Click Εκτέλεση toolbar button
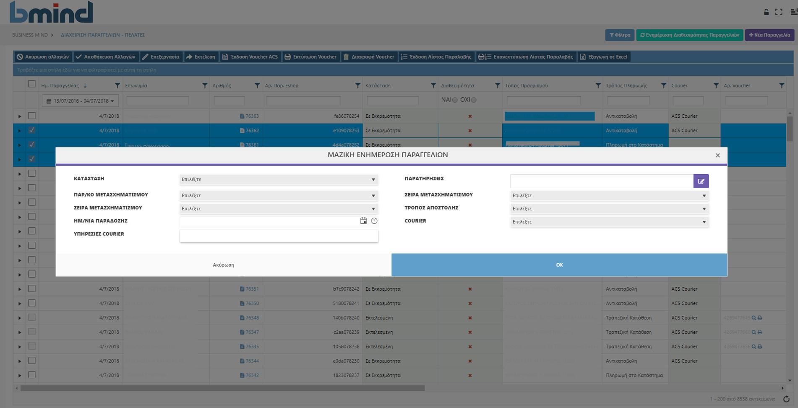 [201, 57]
